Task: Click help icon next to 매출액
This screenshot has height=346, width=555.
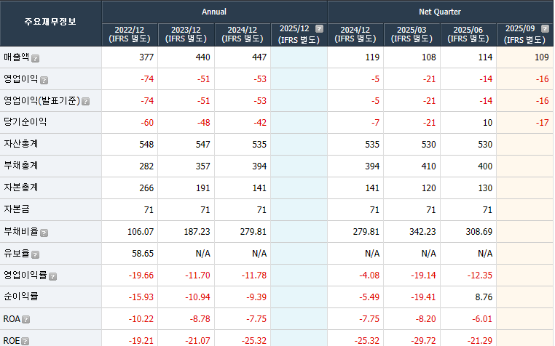Action: point(36,58)
